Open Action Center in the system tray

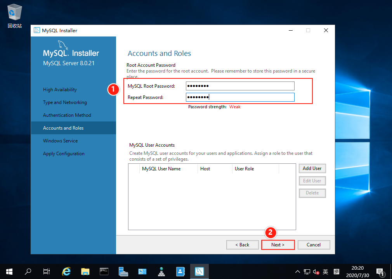(x=380, y=271)
